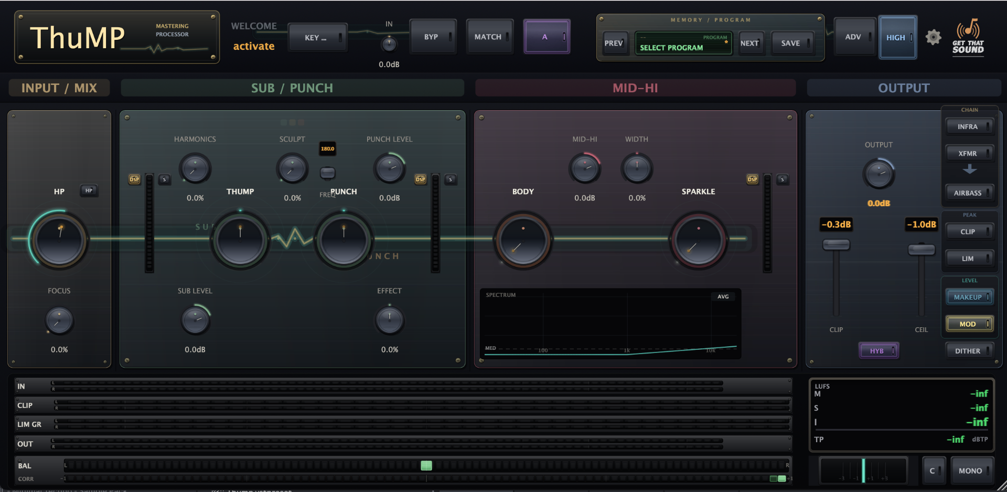This screenshot has width=1007, height=492.
Task: Click the AVG spectrum mode selector
Action: (x=723, y=296)
